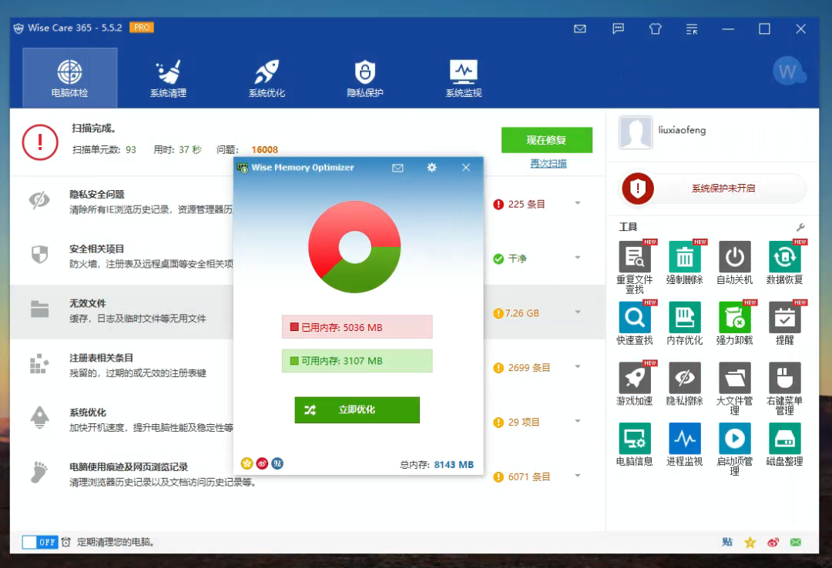Click the green 现在修复 button
This screenshot has height=568, width=832.
click(x=546, y=140)
